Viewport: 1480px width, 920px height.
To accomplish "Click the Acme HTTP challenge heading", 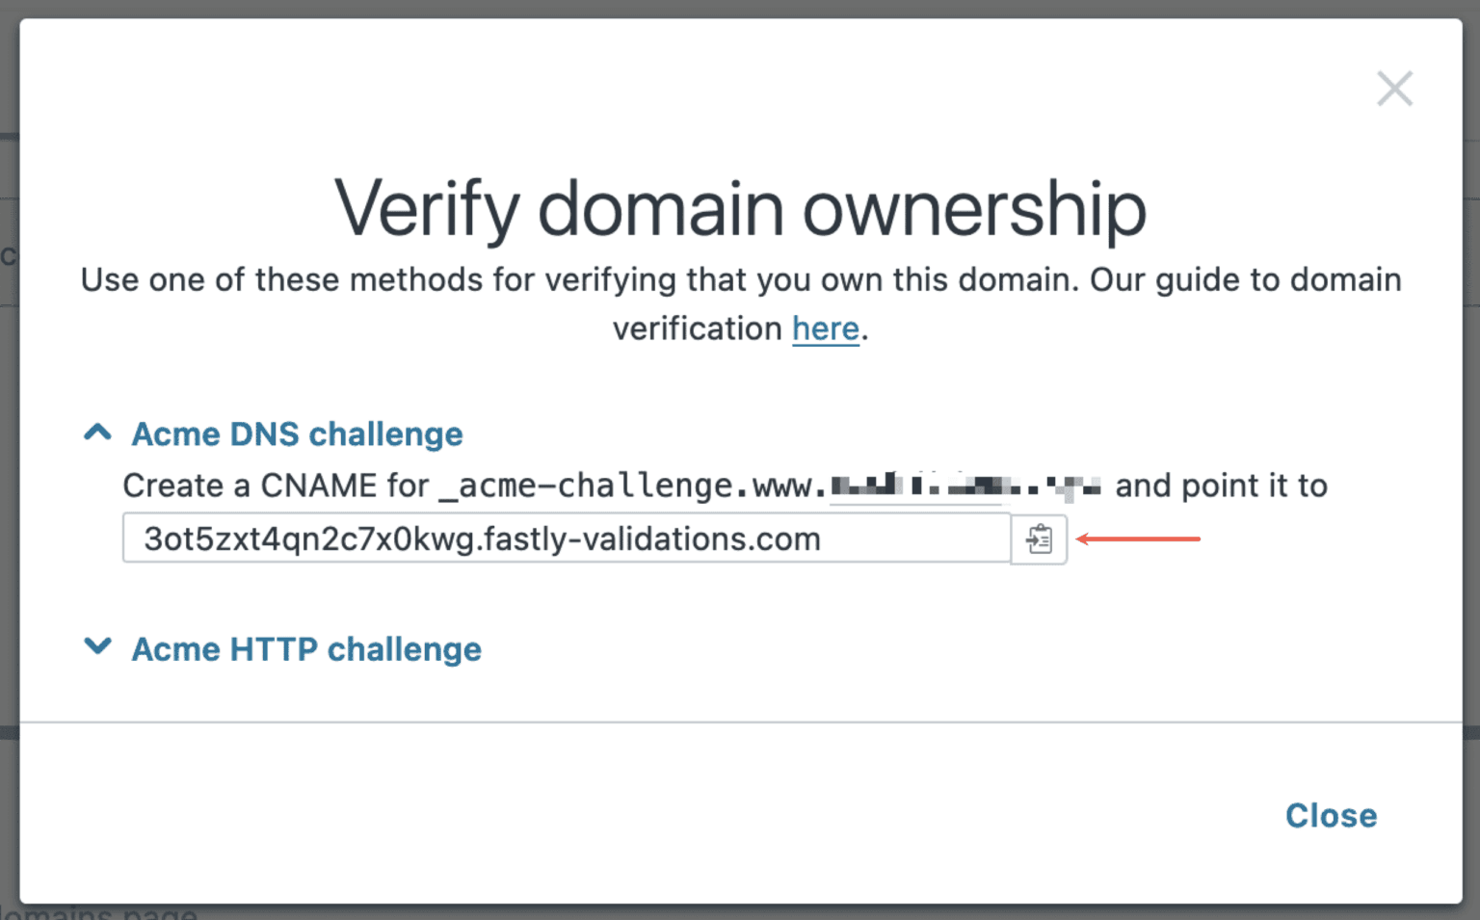I will point(306,649).
